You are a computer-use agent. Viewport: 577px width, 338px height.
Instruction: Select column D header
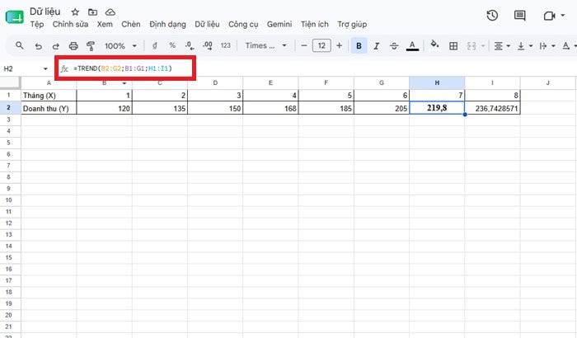point(215,82)
